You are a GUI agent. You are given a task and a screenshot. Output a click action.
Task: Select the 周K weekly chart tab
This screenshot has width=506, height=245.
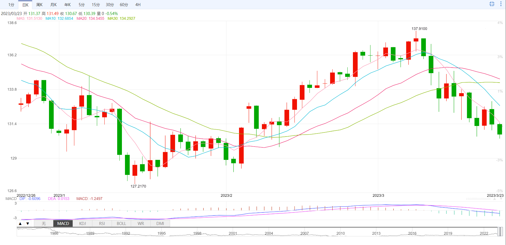(40, 5)
